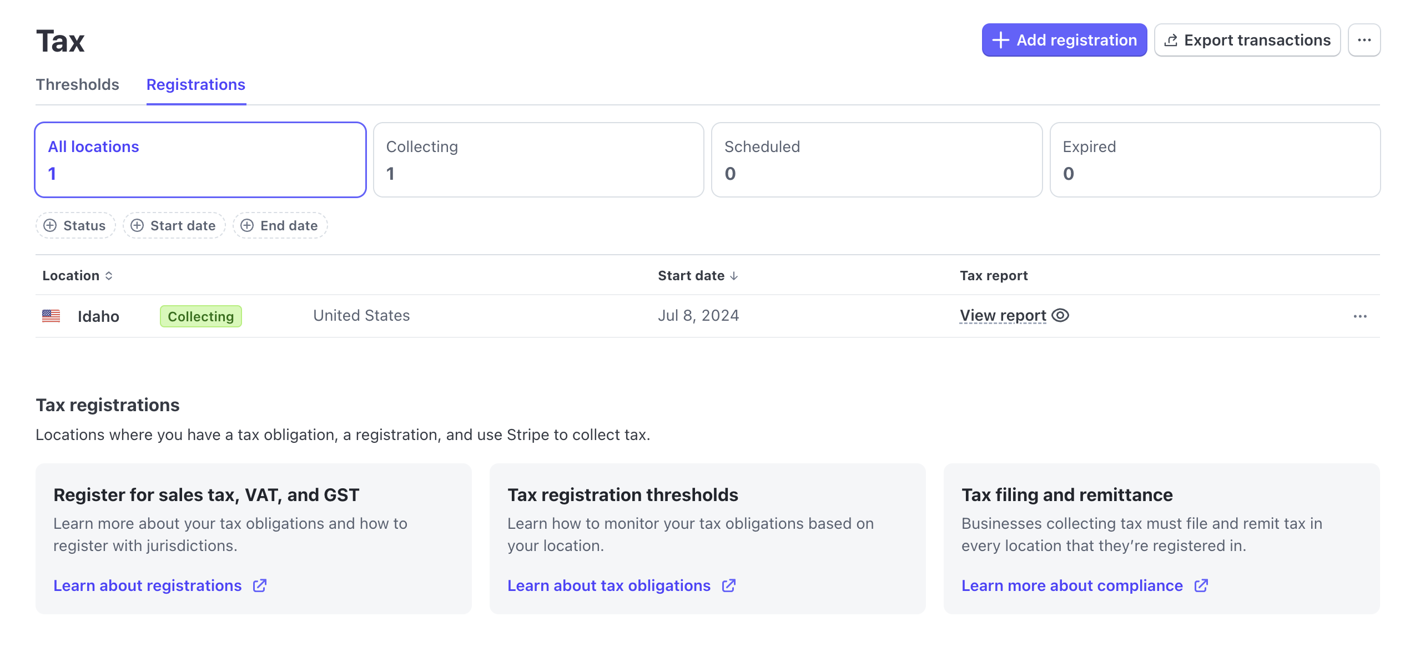Viewport: 1410px width, 647px height.
Task: Click external link icon after Learn more about compliance
Action: tap(1201, 585)
